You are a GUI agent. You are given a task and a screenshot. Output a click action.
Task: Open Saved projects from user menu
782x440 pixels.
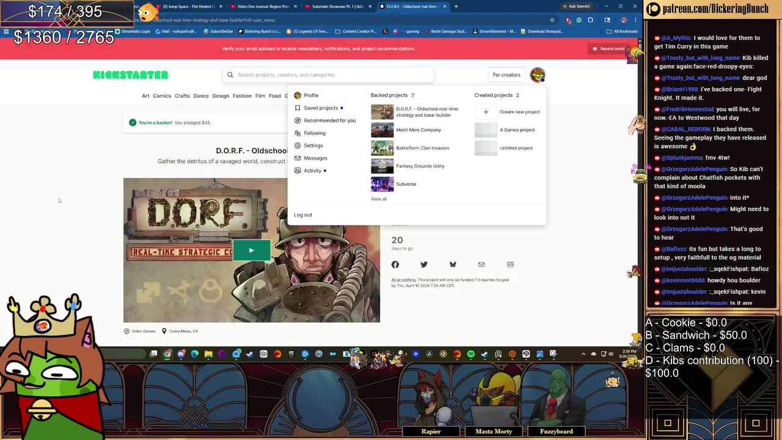[321, 108]
